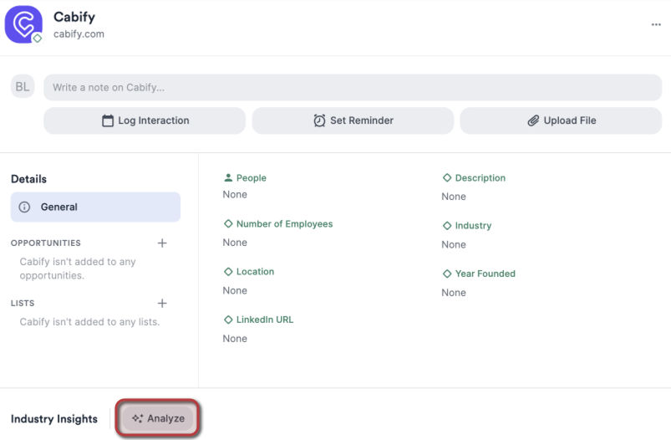Image resolution: width=671 pixels, height=440 pixels.
Task: Edit the Number of Employees value
Action: click(x=235, y=243)
